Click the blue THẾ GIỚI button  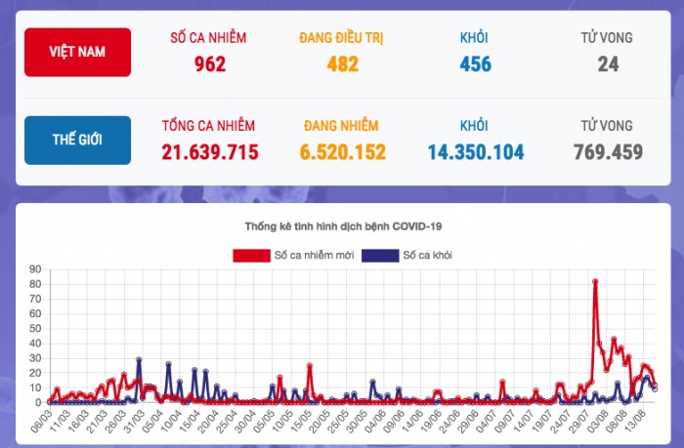[x=77, y=140]
